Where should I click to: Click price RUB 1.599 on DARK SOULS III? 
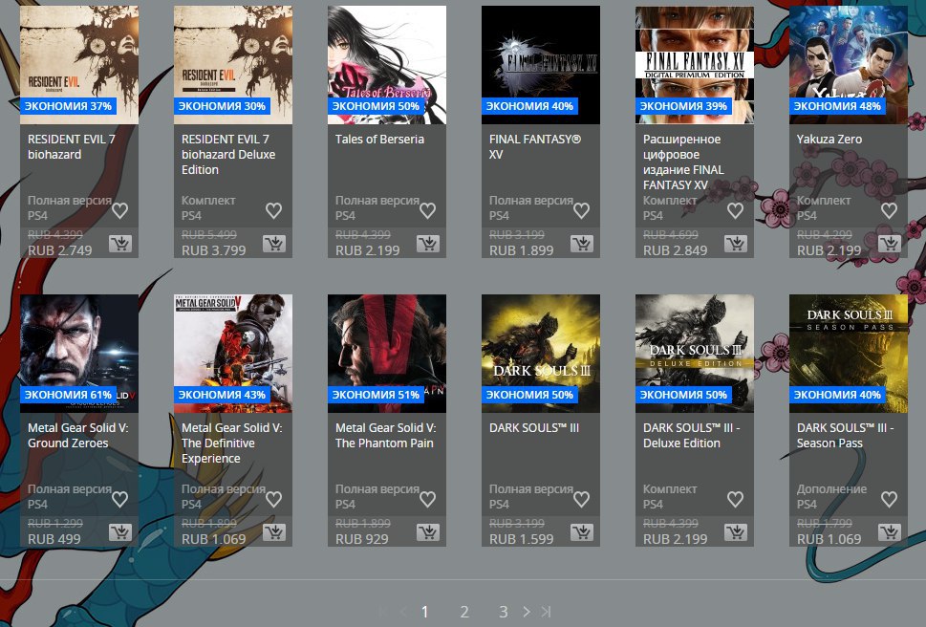pos(522,539)
